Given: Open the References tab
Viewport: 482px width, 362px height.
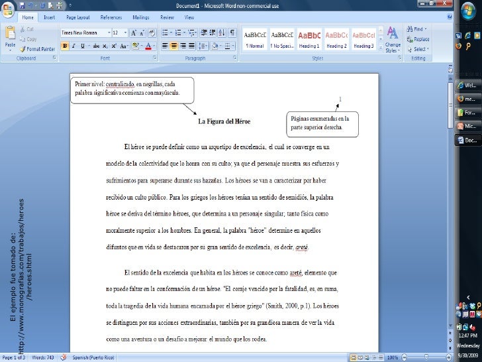Looking at the screenshot, I should [111, 17].
